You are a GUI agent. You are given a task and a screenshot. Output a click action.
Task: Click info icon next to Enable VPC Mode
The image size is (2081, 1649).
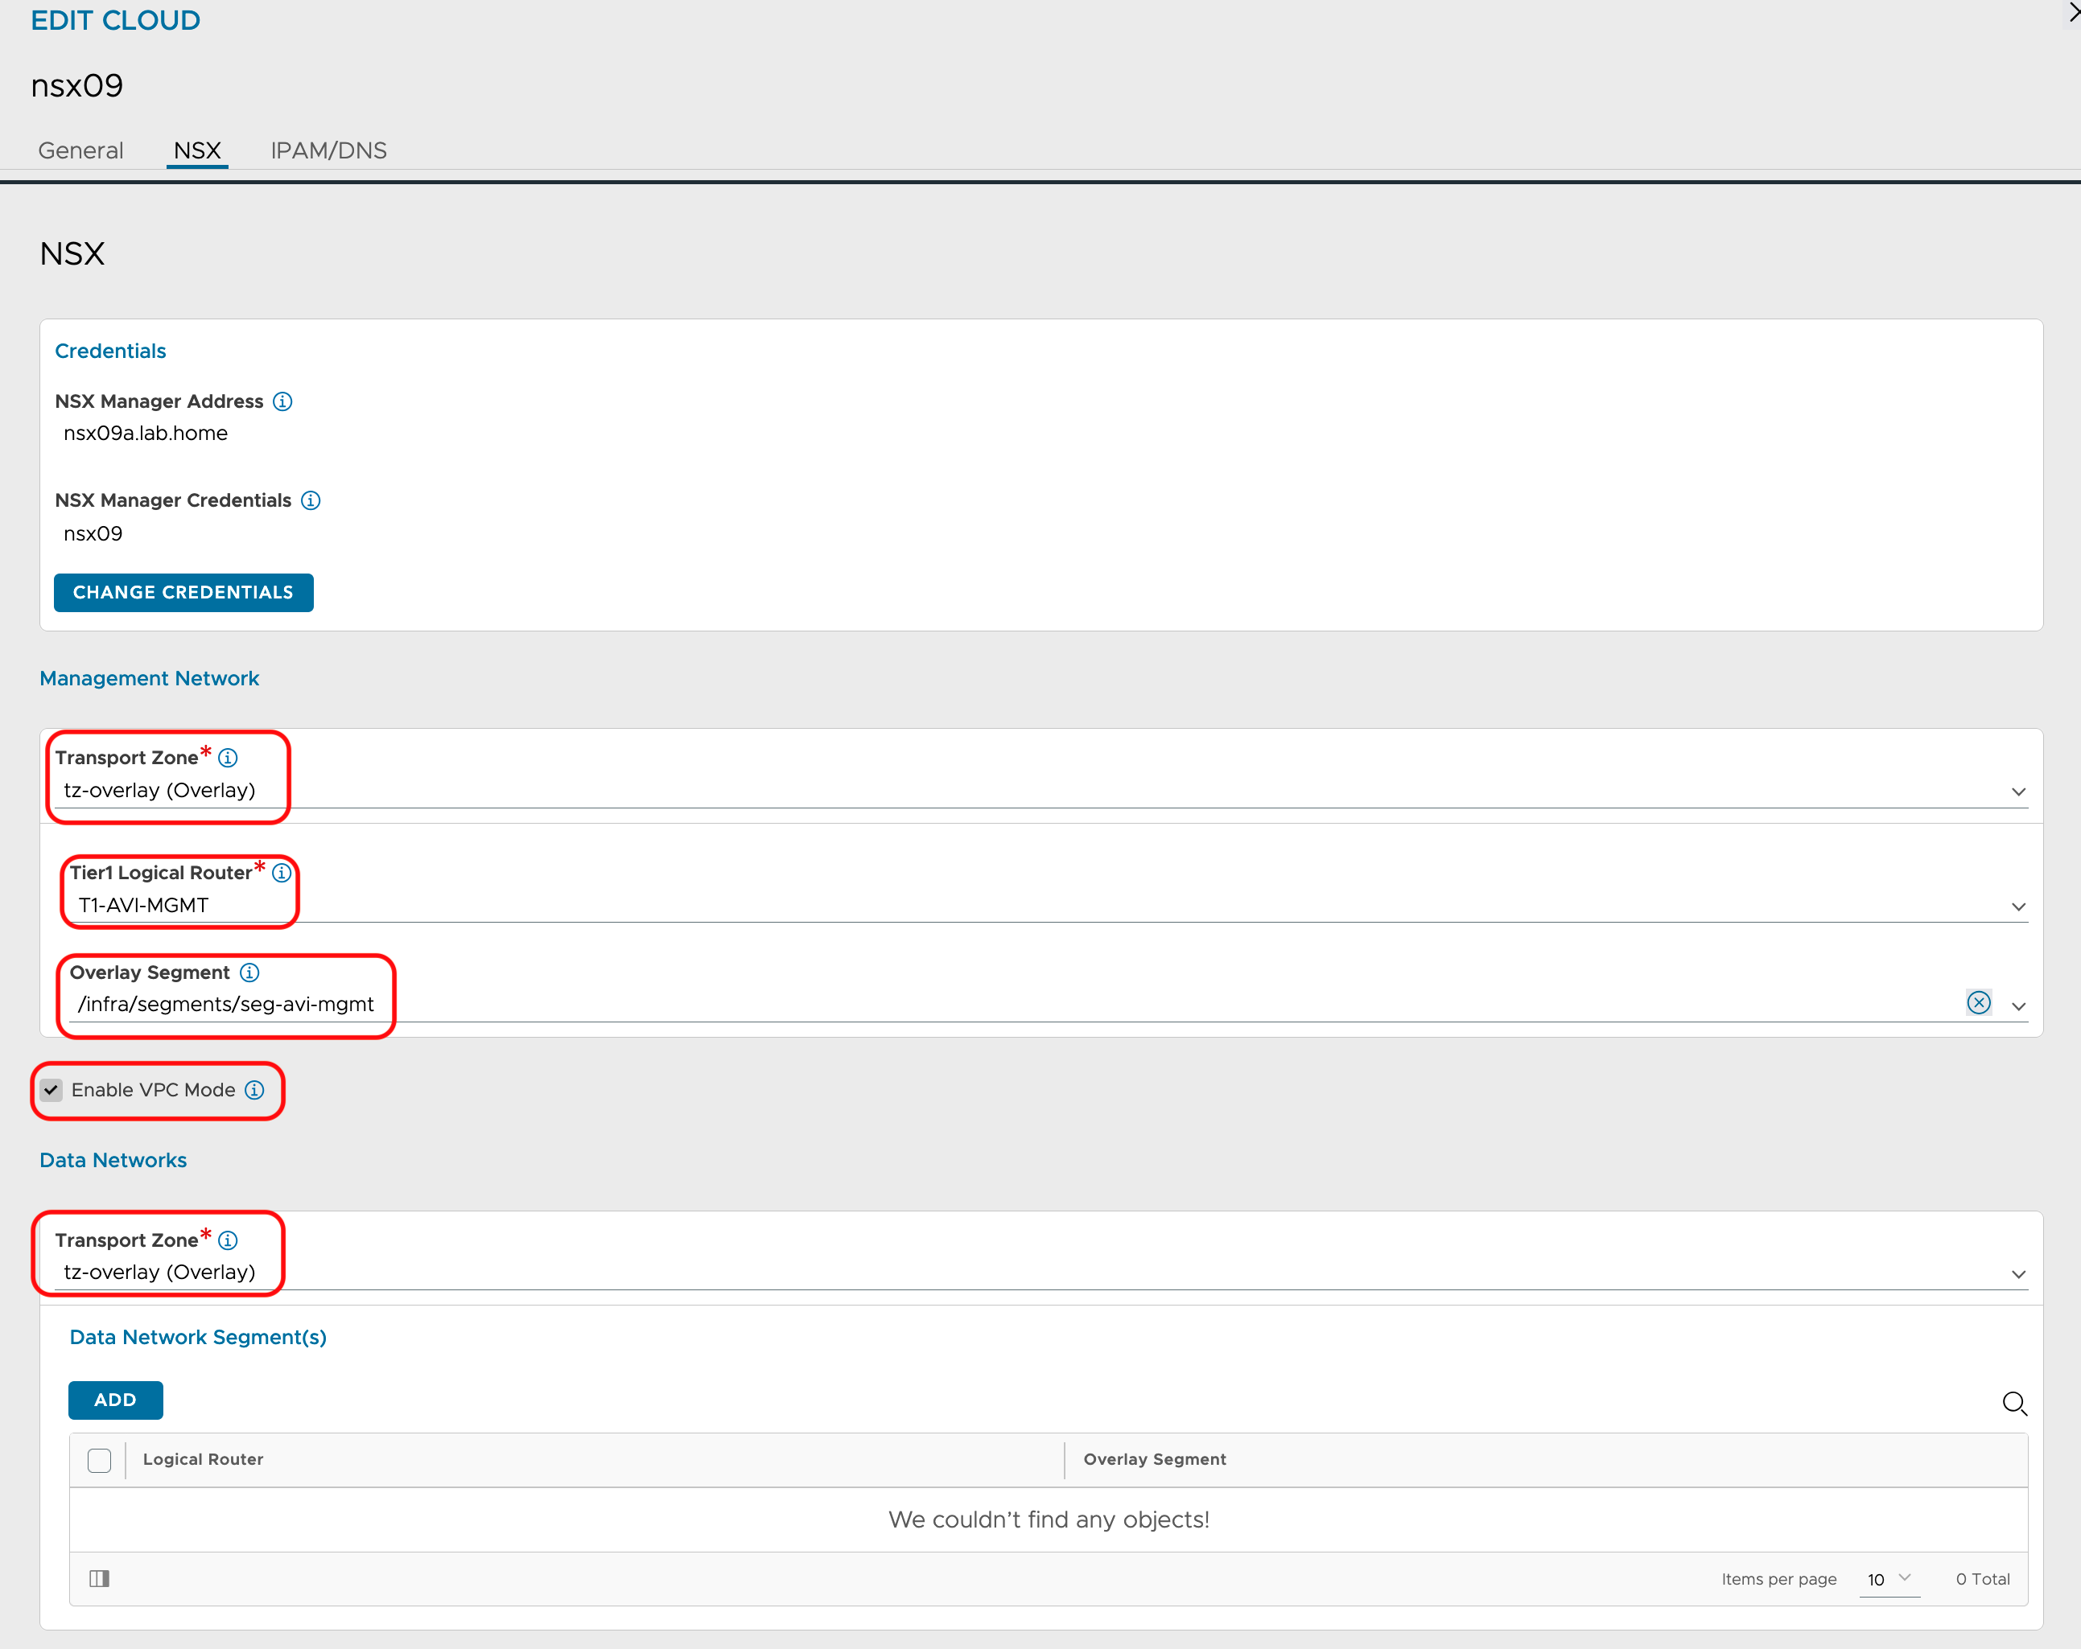pos(253,1090)
